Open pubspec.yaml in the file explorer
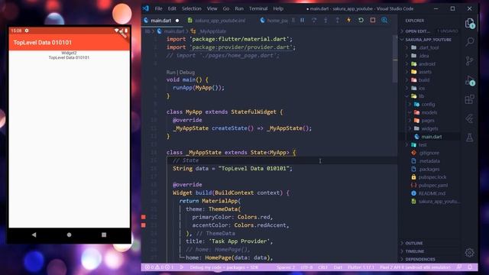Screen dimensions: 489x275 click(x=433, y=185)
